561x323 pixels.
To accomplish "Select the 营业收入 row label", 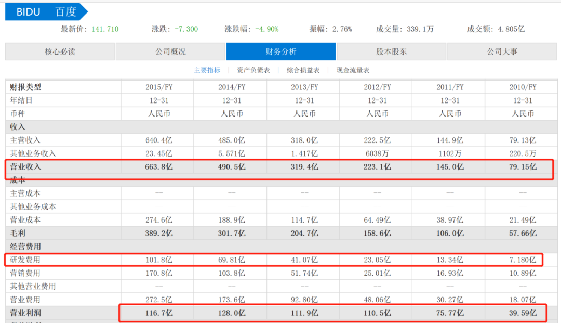I will (25, 167).
